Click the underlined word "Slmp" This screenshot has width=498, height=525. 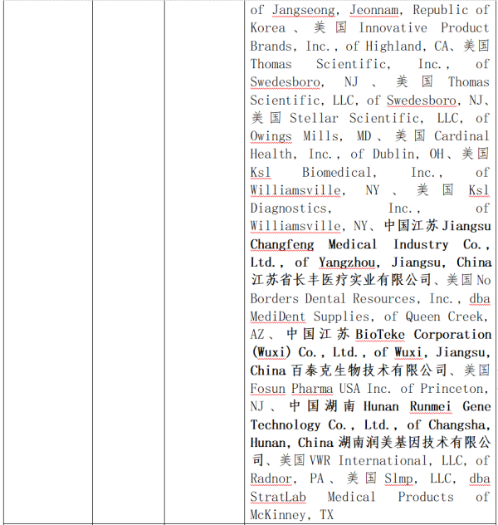(x=398, y=480)
